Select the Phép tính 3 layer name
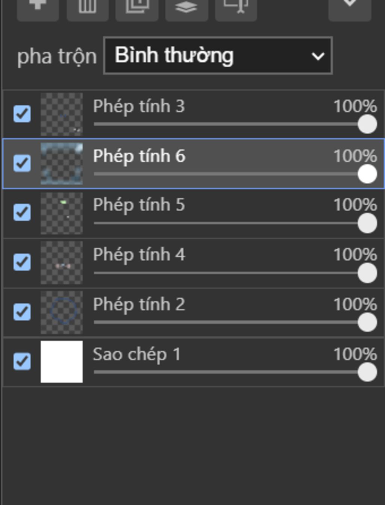This screenshot has width=385, height=505. [x=139, y=106]
